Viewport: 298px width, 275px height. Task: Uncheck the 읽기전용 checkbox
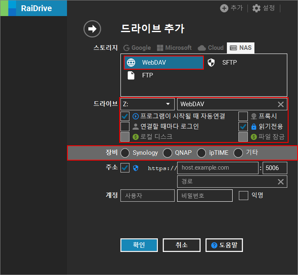pyautogui.click(x=243, y=126)
